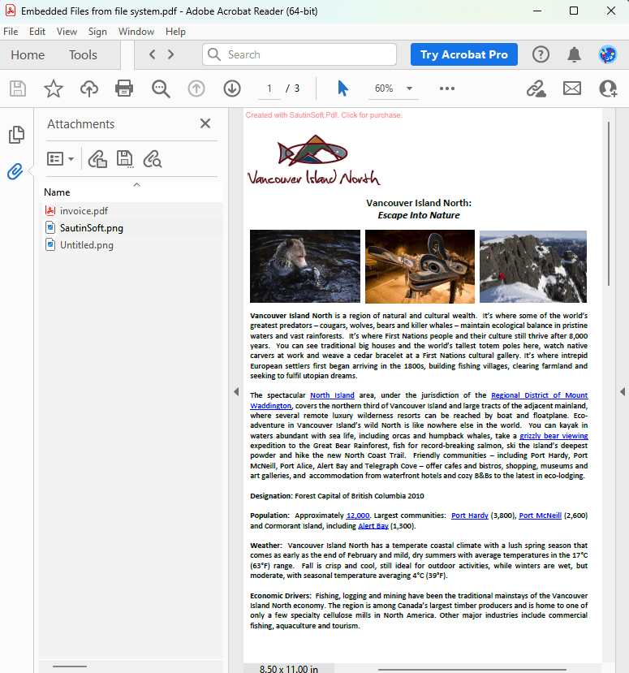Expand the right tools pane arrow
Image resolution: width=629 pixels, height=673 pixels.
pos(623,391)
